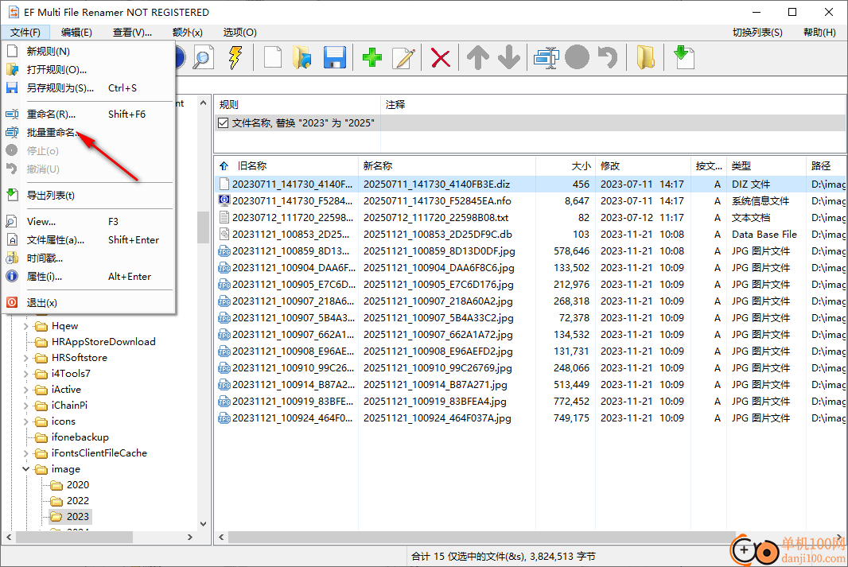
Task: Select the ifonebackup folder in tree
Action: (x=80, y=437)
